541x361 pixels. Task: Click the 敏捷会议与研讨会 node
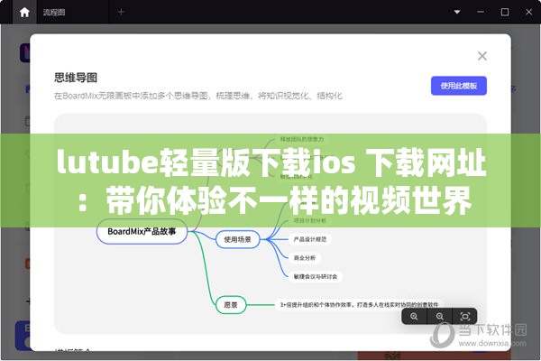click(315, 276)
